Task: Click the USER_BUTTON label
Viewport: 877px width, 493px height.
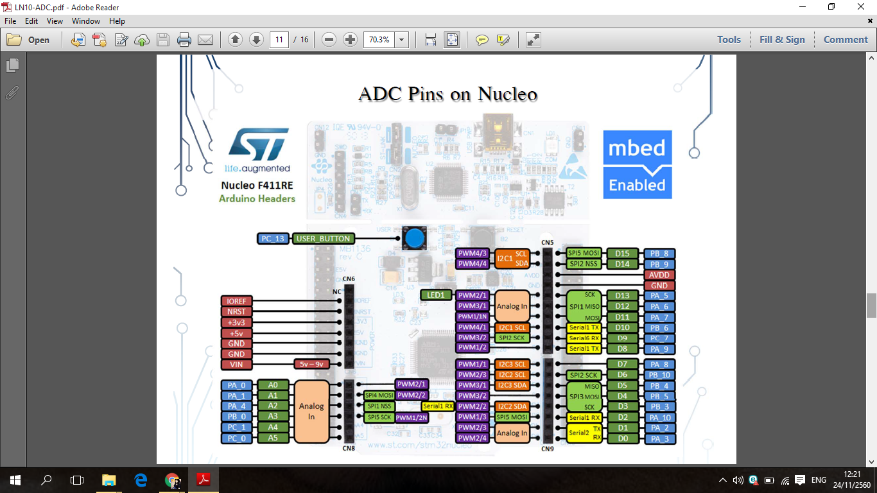Action: [323, 239]
